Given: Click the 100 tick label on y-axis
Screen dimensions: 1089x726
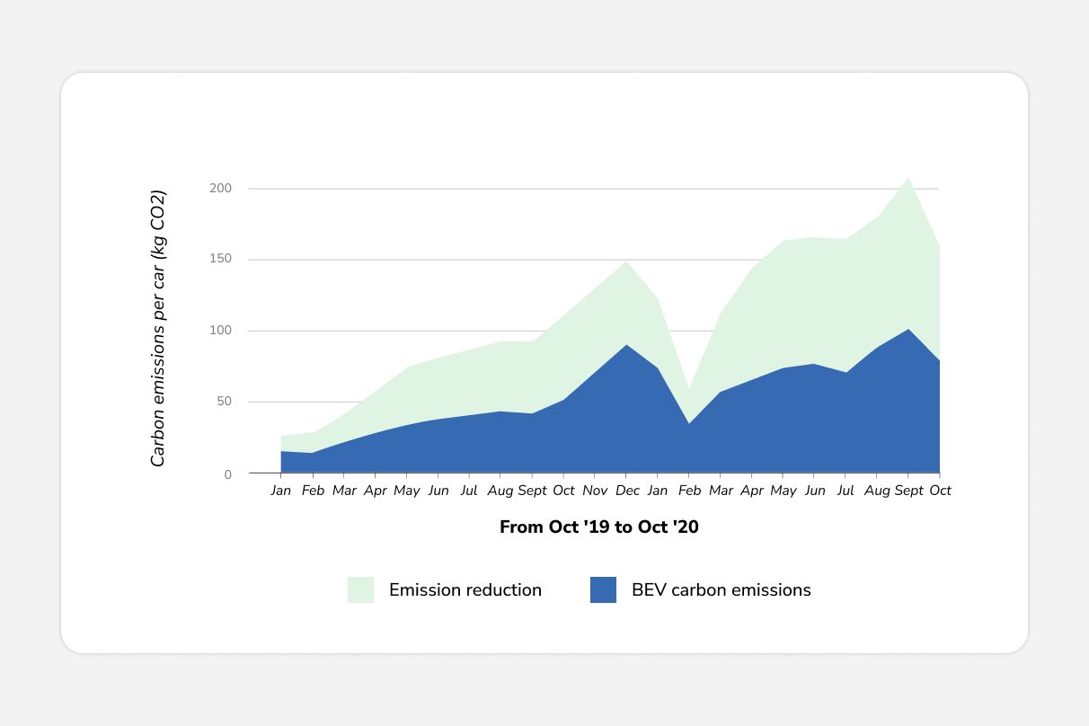Looking at the screenshot, I should (x=221, y=331).
